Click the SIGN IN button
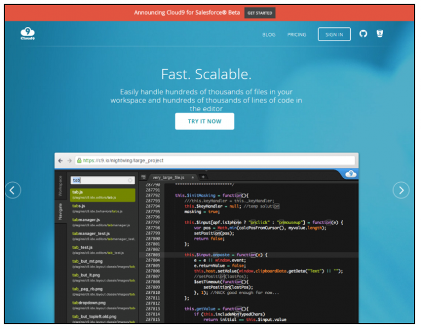The image size is (421, 329). (x=334, y=35)
